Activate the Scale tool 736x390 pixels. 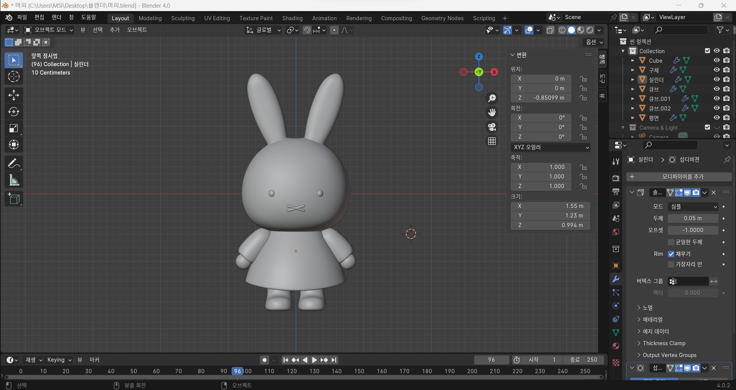14,128
